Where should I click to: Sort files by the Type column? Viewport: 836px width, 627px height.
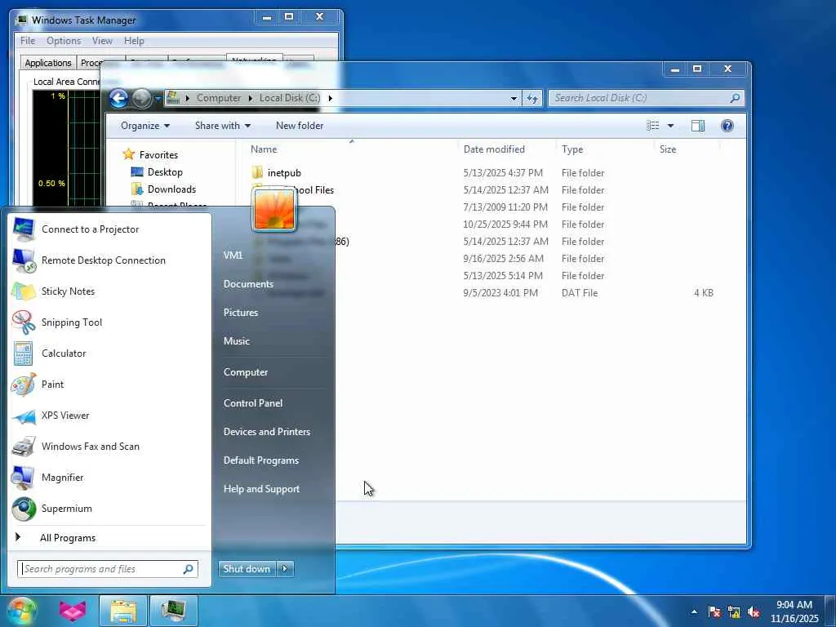coord(605,149)
